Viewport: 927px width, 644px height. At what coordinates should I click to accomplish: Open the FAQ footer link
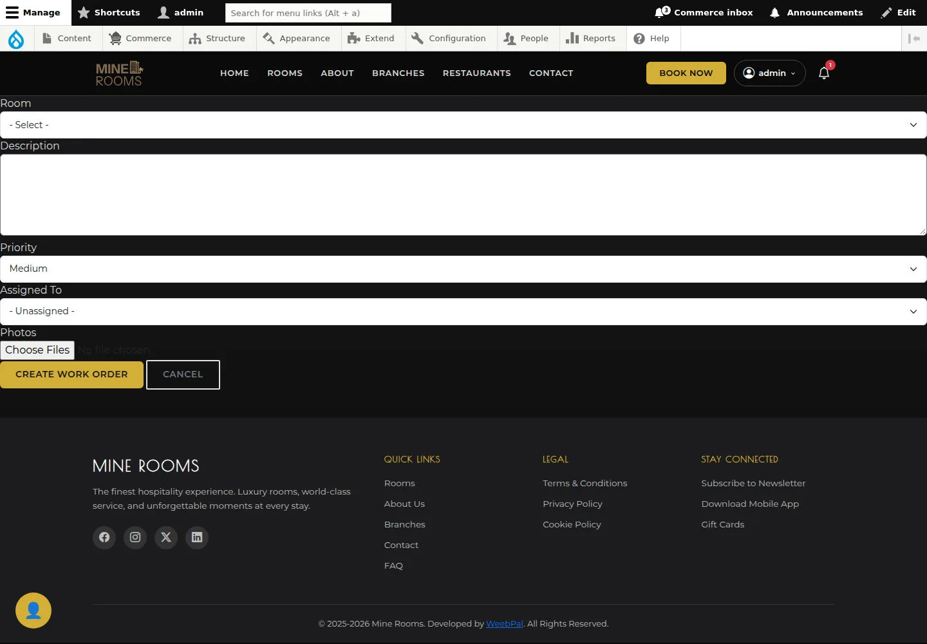coord(393,566)
